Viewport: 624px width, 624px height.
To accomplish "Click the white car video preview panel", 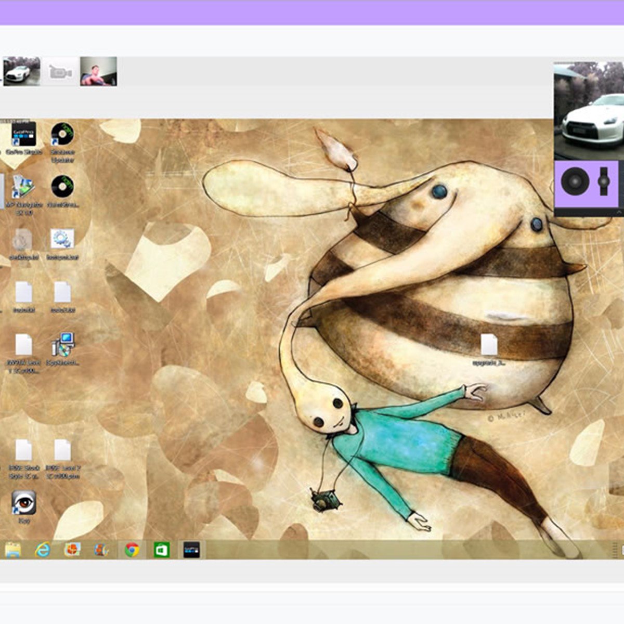I will coord(589,111).
